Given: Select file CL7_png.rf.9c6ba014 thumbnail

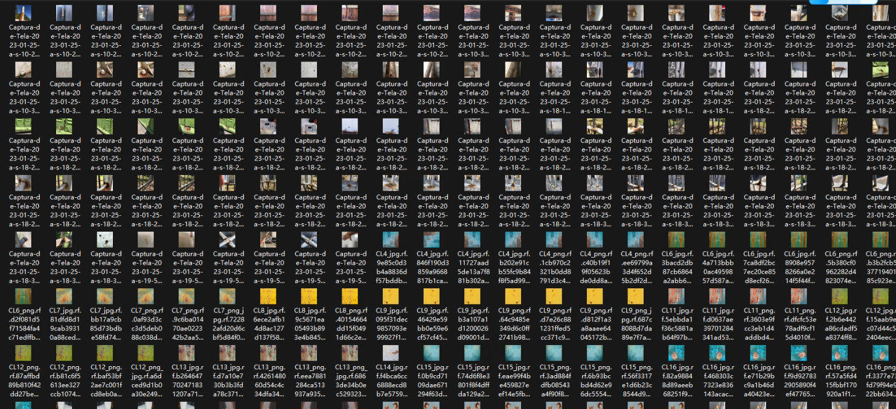Looking at the screenshot, I should tap(187, 296).
